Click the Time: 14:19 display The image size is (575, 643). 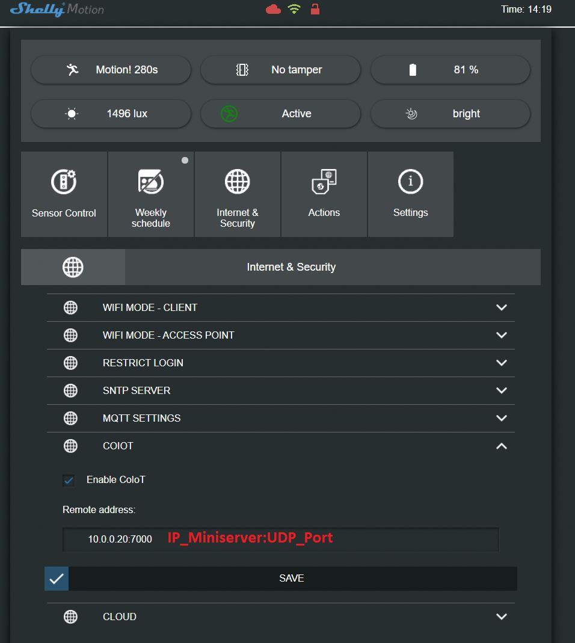tap(526, 10)
